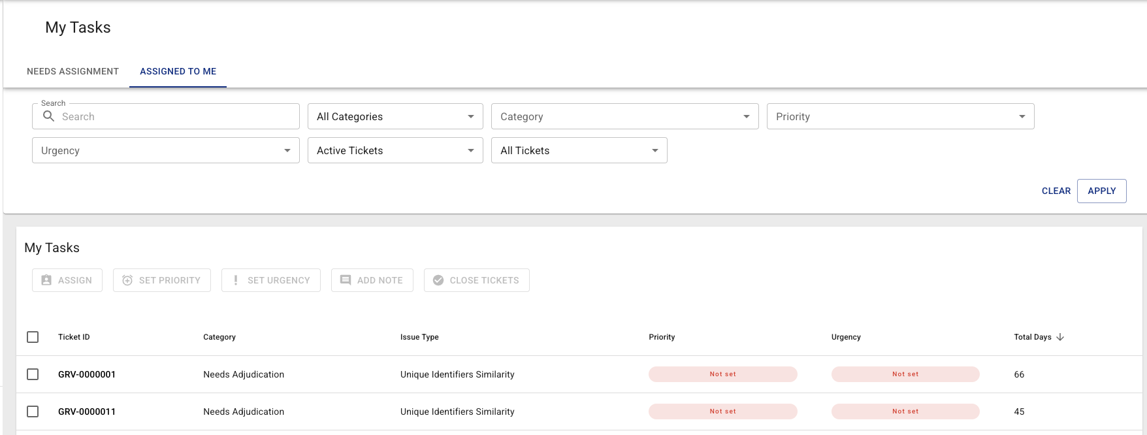Viewport: 1147px width, 435px height.
Task: Open ticket GRV-0000011
Action: click(x=87, y=411)
